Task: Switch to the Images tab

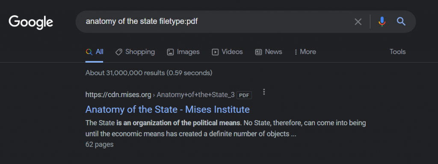Action: click(183, 52)
